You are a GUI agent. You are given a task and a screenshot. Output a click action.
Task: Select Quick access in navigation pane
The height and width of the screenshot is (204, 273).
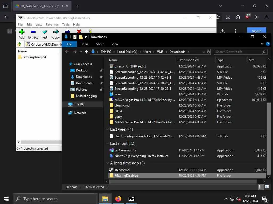pyautogui.click(x=83, y=64)
